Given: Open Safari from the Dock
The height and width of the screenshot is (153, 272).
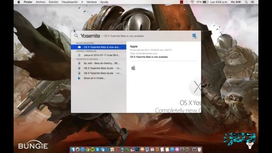Looking at the screenshot, I should point(82,149).
